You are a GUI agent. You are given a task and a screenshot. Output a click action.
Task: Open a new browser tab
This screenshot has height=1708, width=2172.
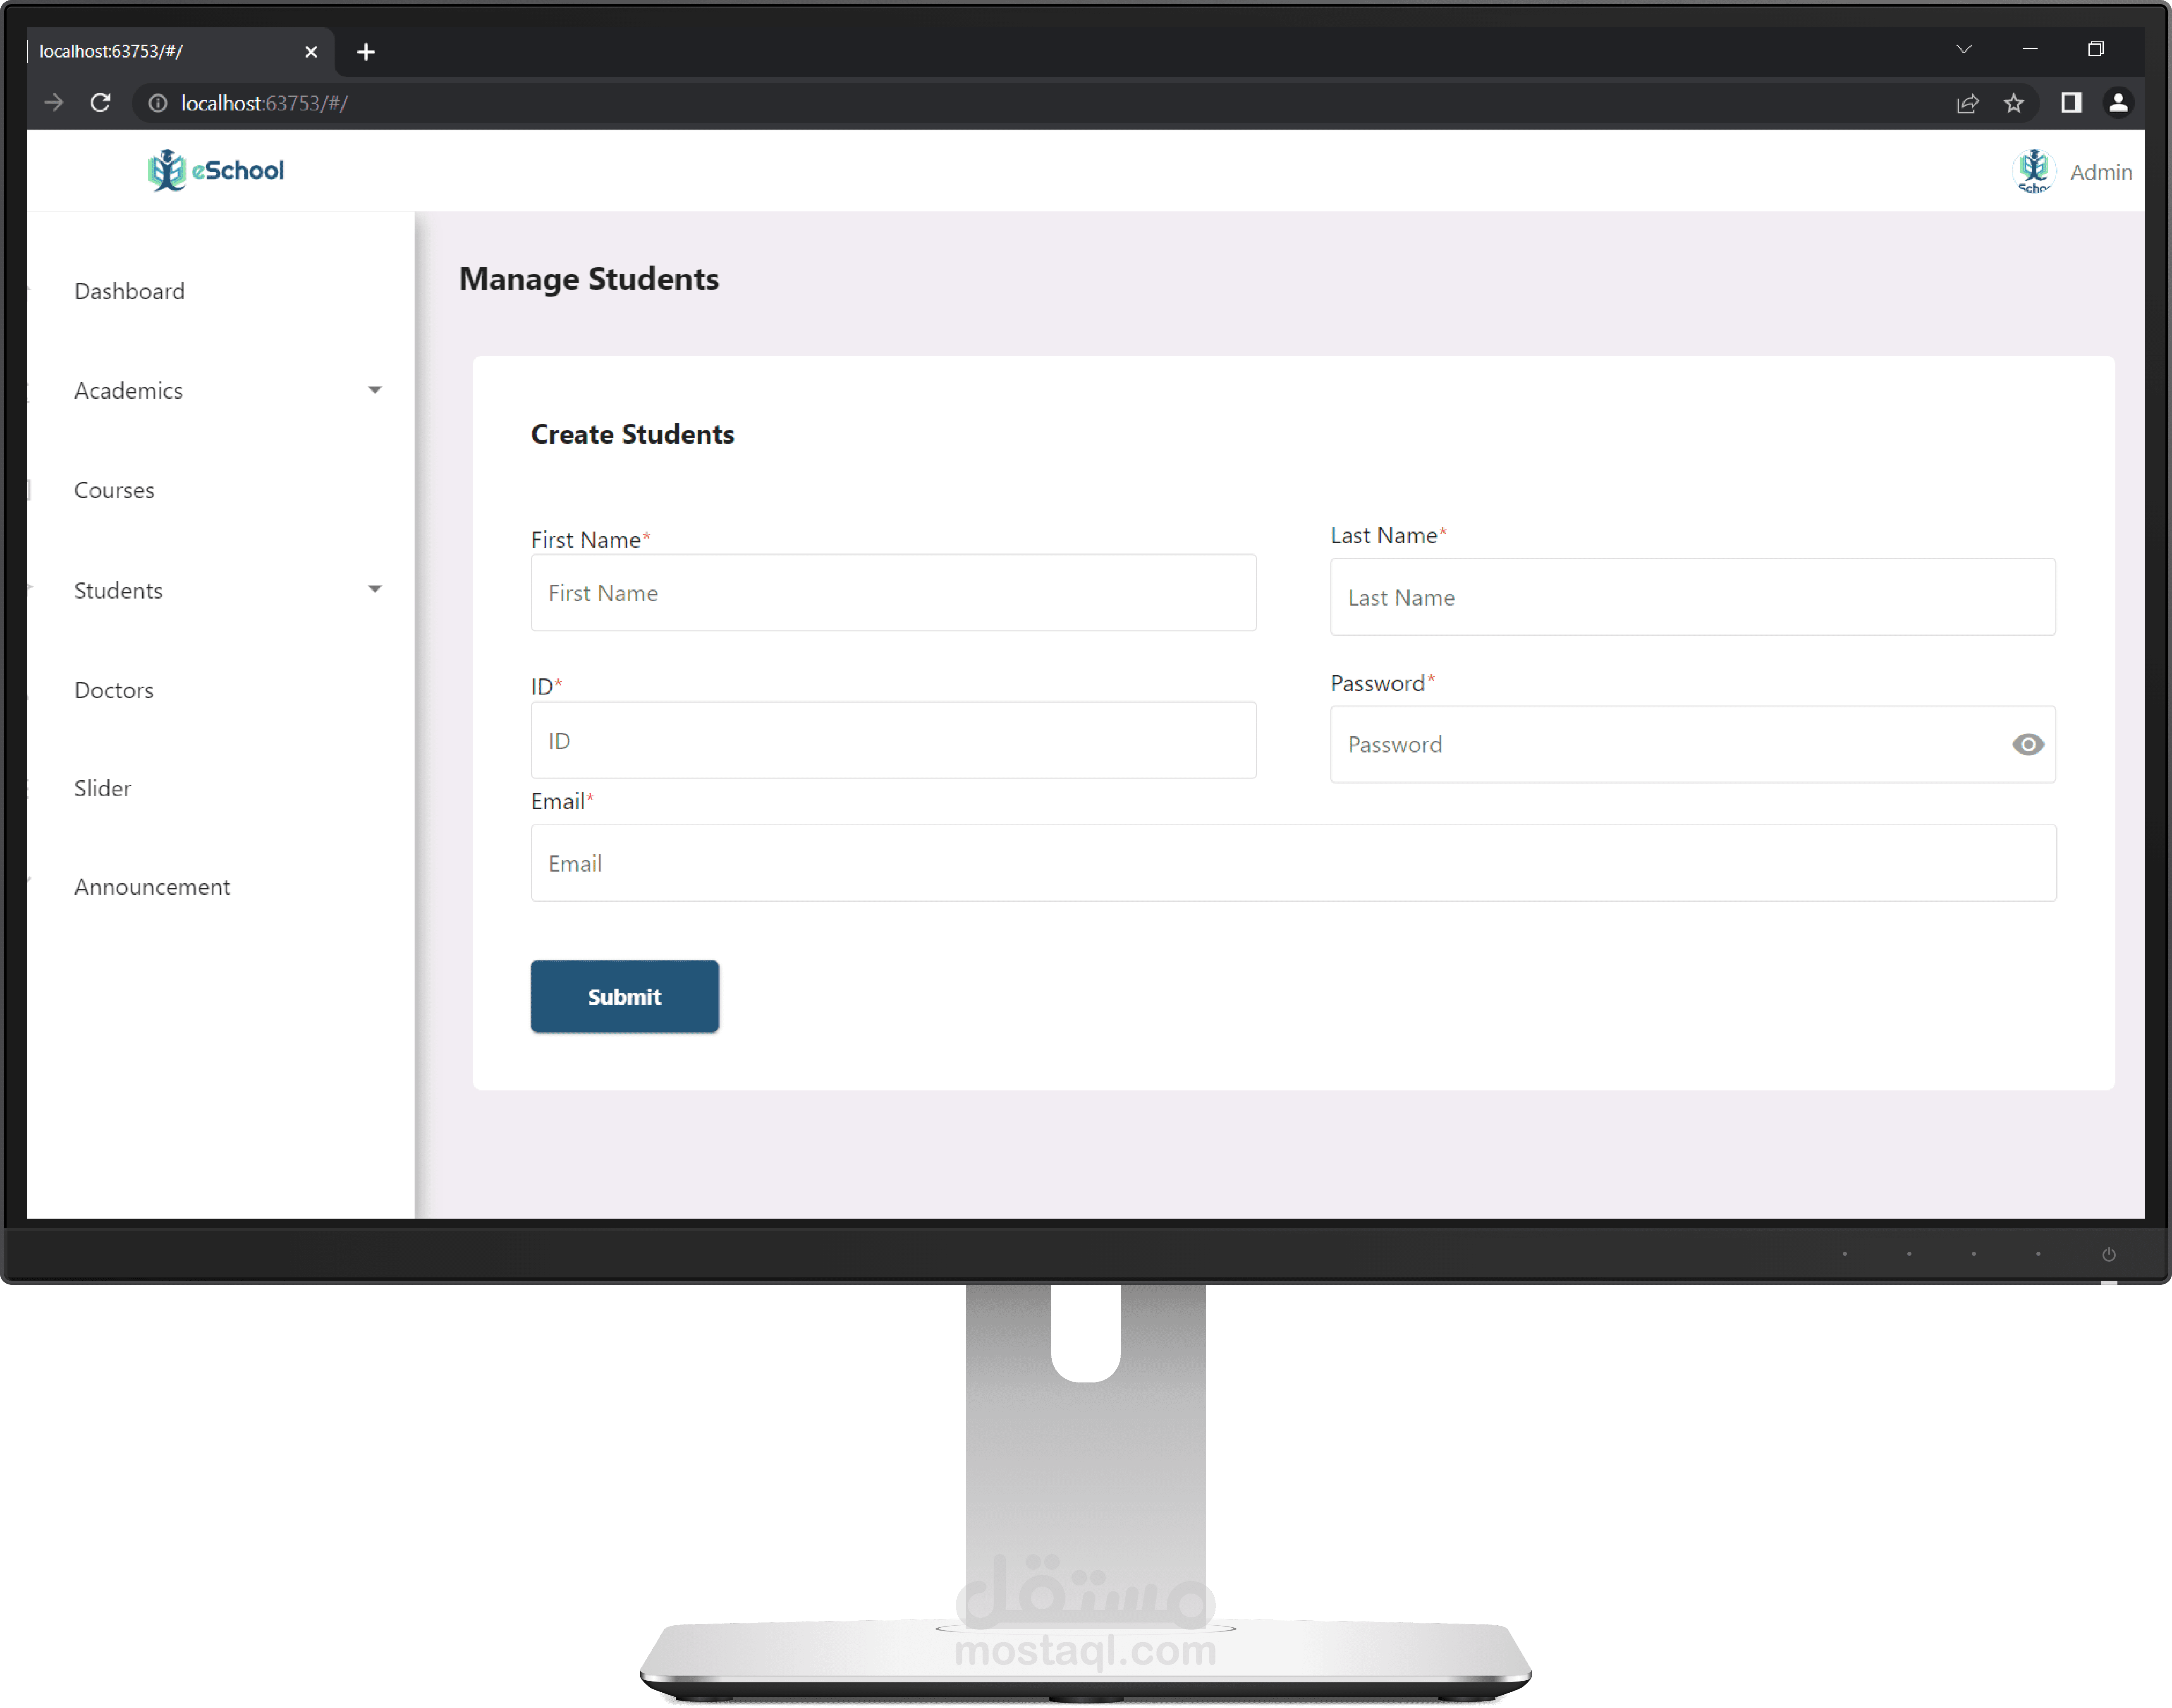coord(366,52)
